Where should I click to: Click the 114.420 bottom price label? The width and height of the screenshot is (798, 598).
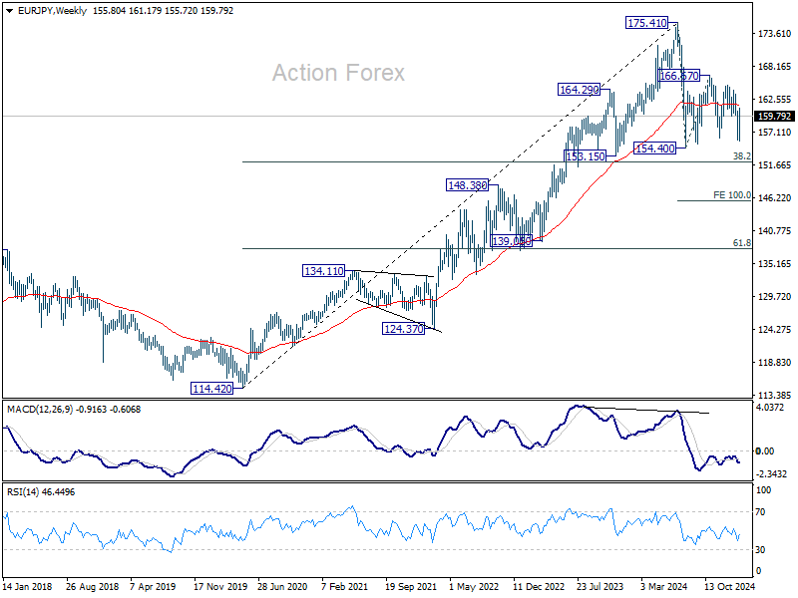pos(210,389)
